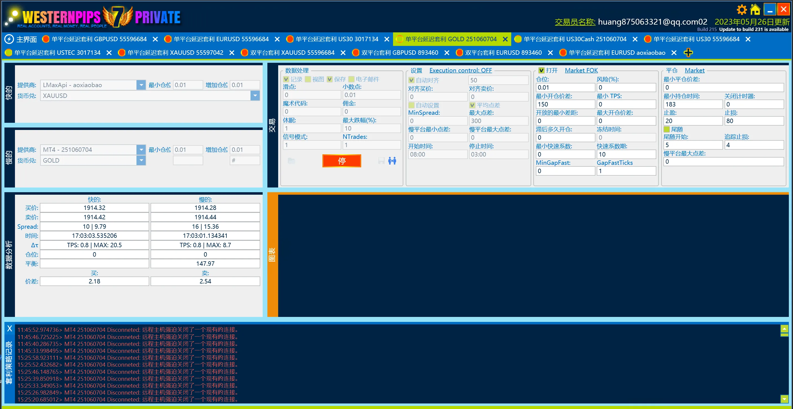Click the red 停 stop button
The height and width of the screenshot is (409, 793).
(x=342, y=161)
